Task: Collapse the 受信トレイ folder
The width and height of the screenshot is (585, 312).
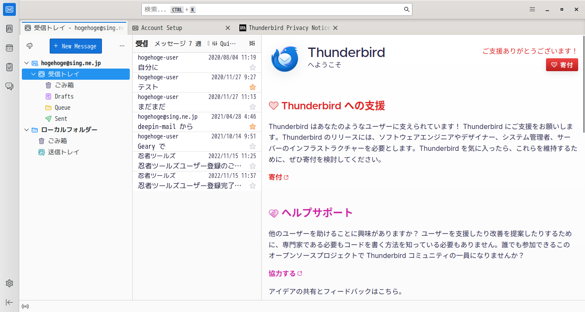Action: click(33, 74)
